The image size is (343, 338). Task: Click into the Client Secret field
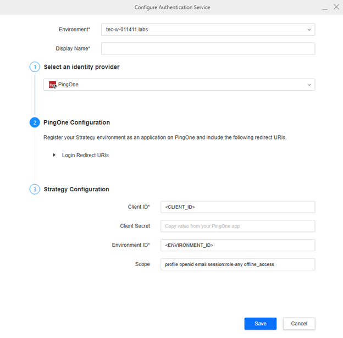pos(237,226)
